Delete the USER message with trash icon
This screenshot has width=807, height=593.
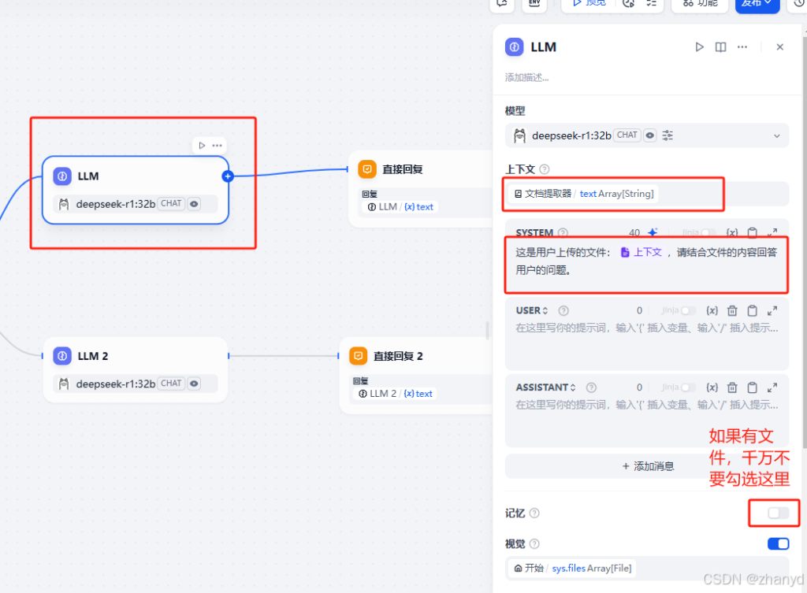732,310
